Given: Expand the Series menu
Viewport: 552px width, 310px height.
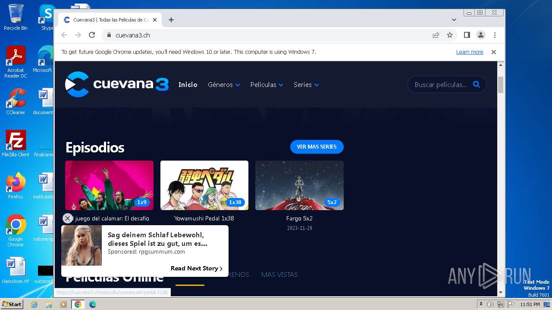Looking at the screenshot, I should (x=306, y=85).
